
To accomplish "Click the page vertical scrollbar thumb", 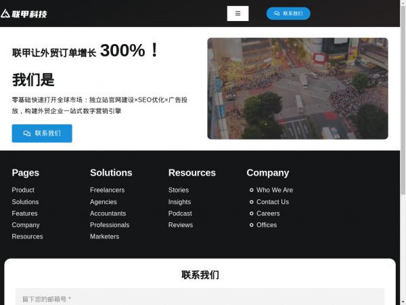I will click(403, 100).
